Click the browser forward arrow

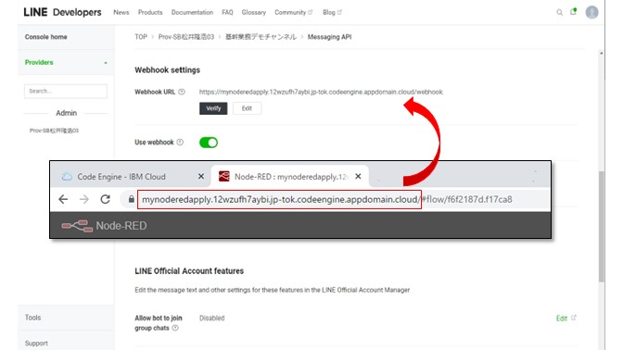(x=83, y=199)
